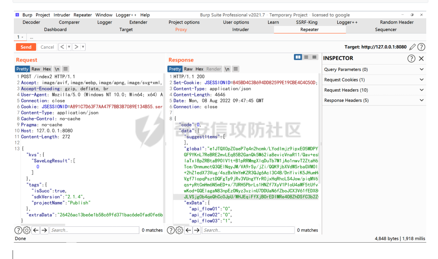This screenshot has width=438, height=259.
Task: Switch to the Proxy tab
Action: coord(181,30)
